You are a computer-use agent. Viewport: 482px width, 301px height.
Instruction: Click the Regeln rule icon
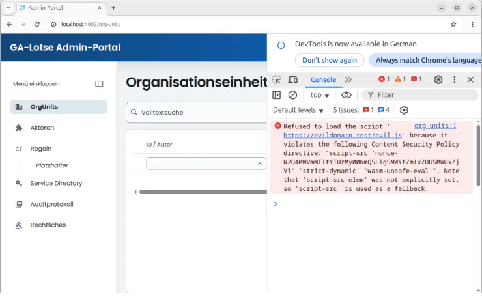point(19,149)
